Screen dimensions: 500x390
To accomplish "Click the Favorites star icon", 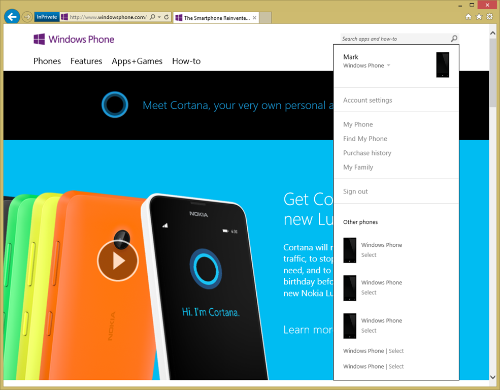I will 479,17.
